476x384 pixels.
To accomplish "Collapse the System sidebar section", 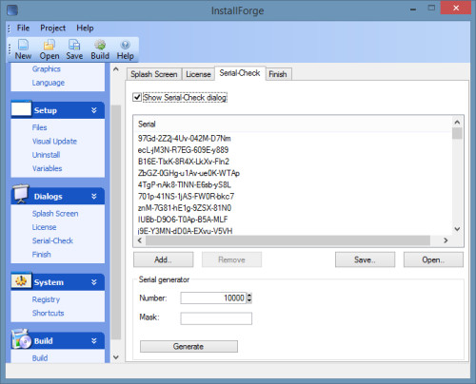I will (x=94, y=282).
